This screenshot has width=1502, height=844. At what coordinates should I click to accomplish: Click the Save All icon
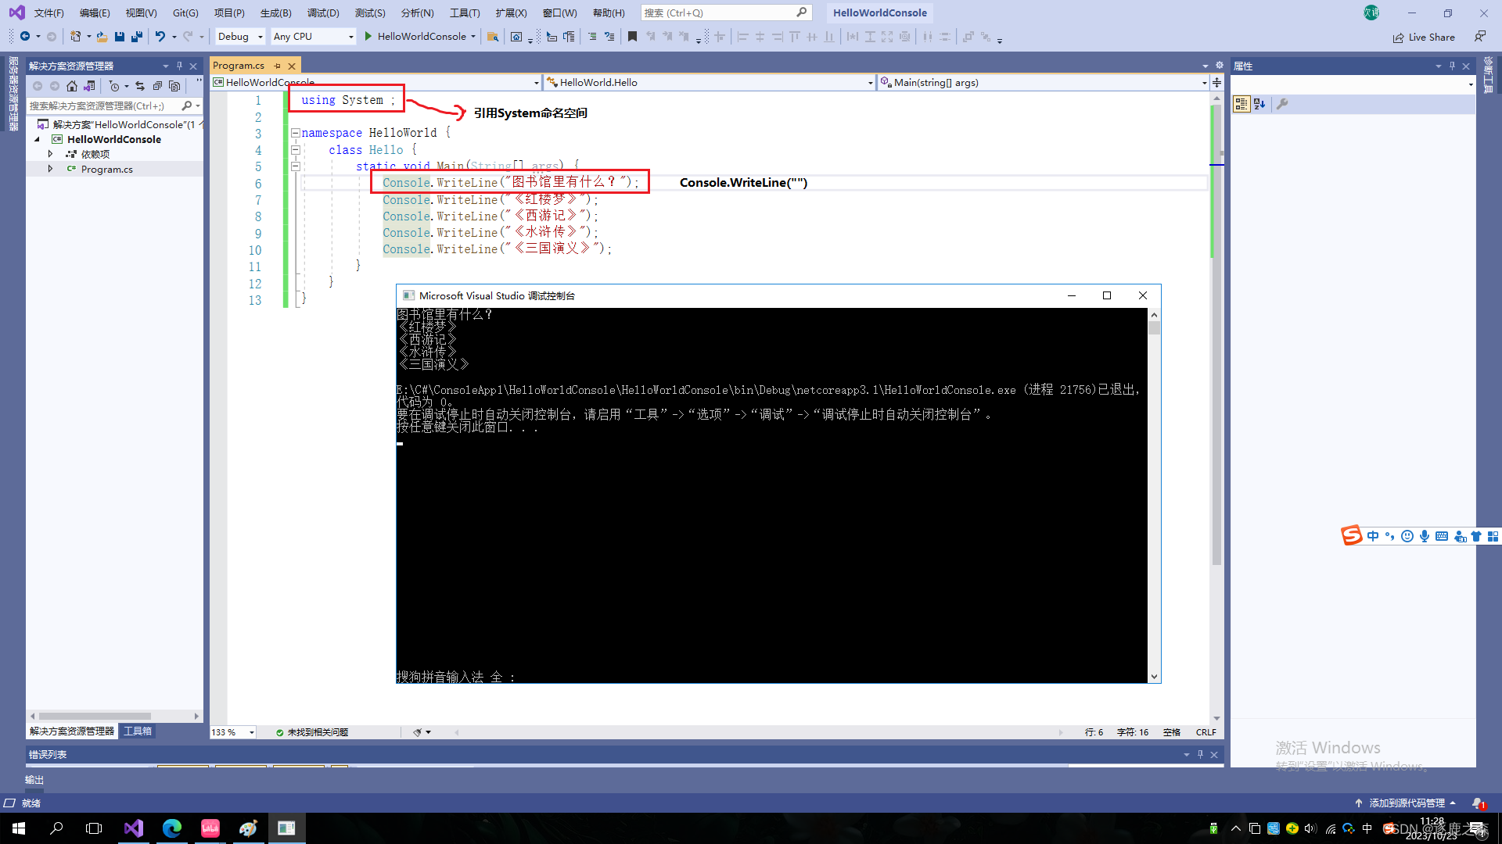tap(137, 36)
